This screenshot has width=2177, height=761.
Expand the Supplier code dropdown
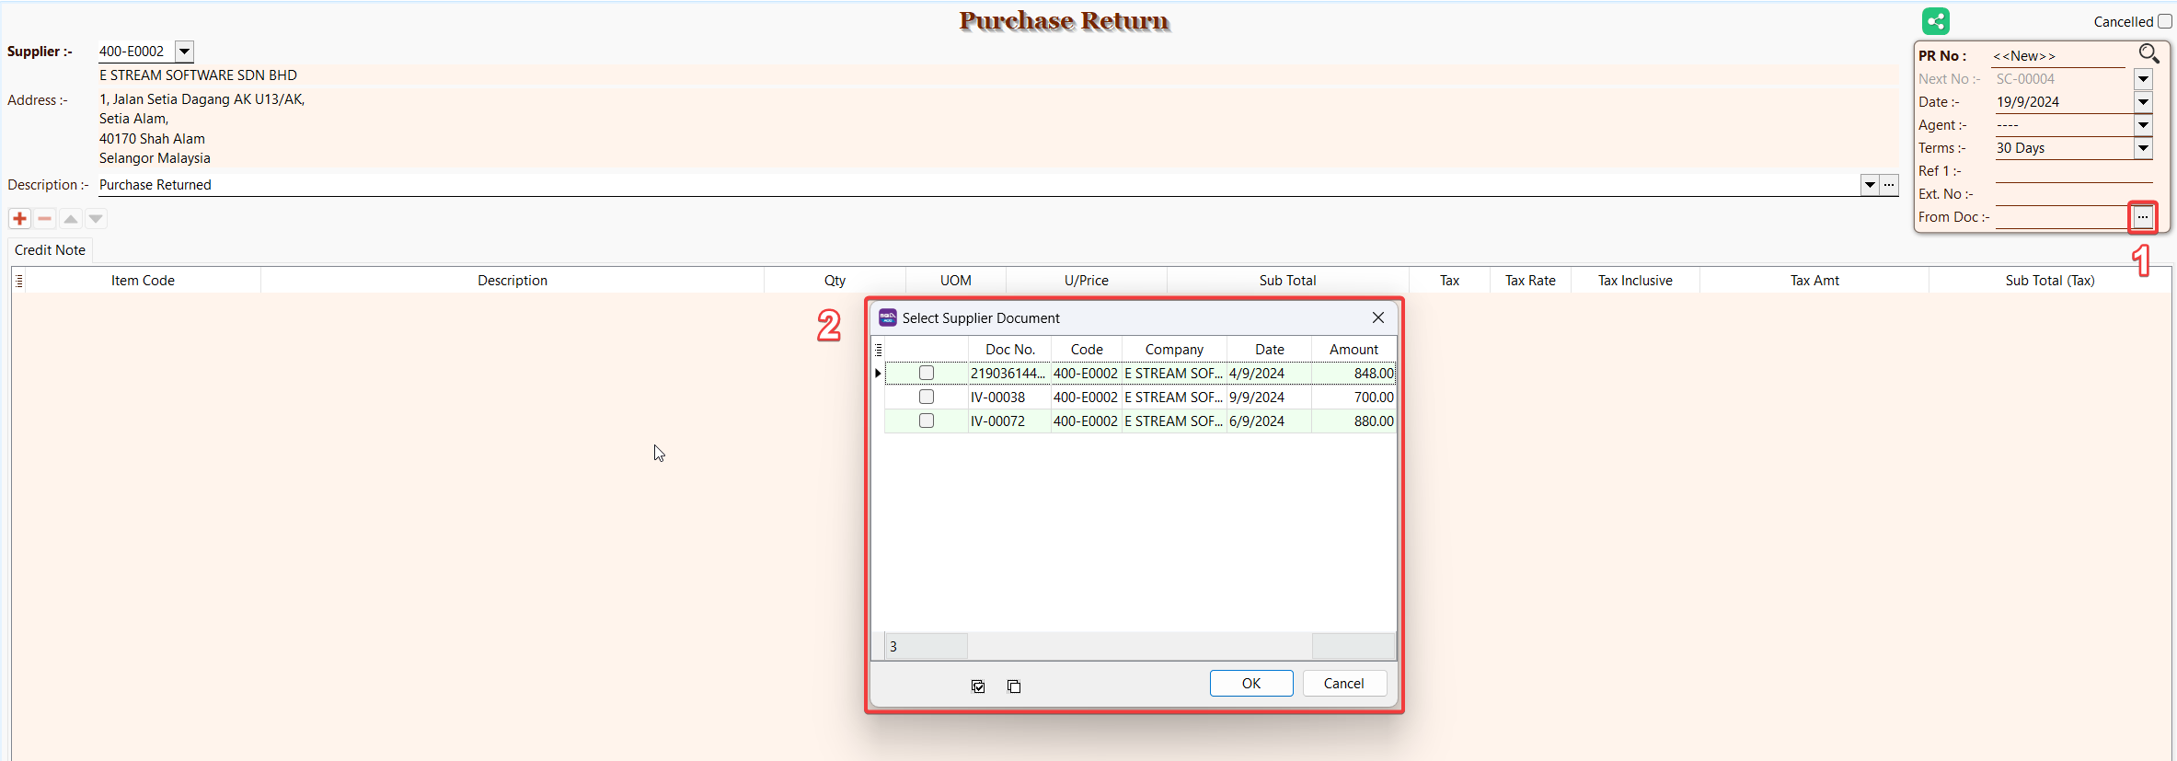tap(184, 52)
